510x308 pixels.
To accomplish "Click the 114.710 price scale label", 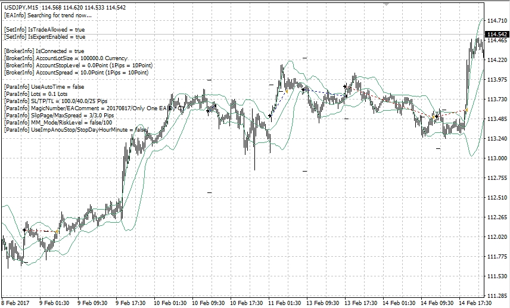I will [497, 20].
